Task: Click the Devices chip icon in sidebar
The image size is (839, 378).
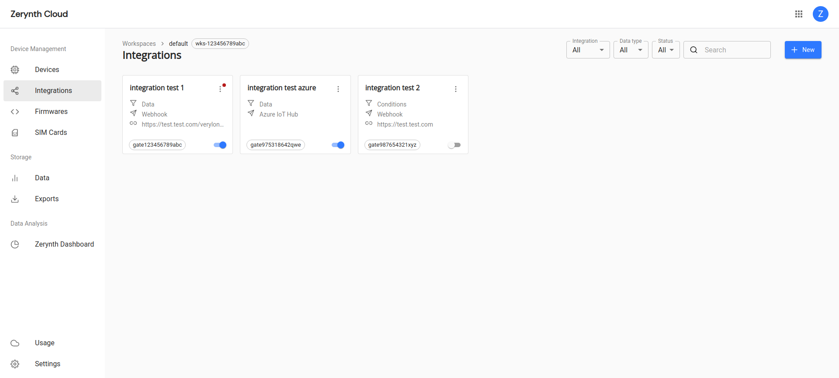Action: pos(15,70)
